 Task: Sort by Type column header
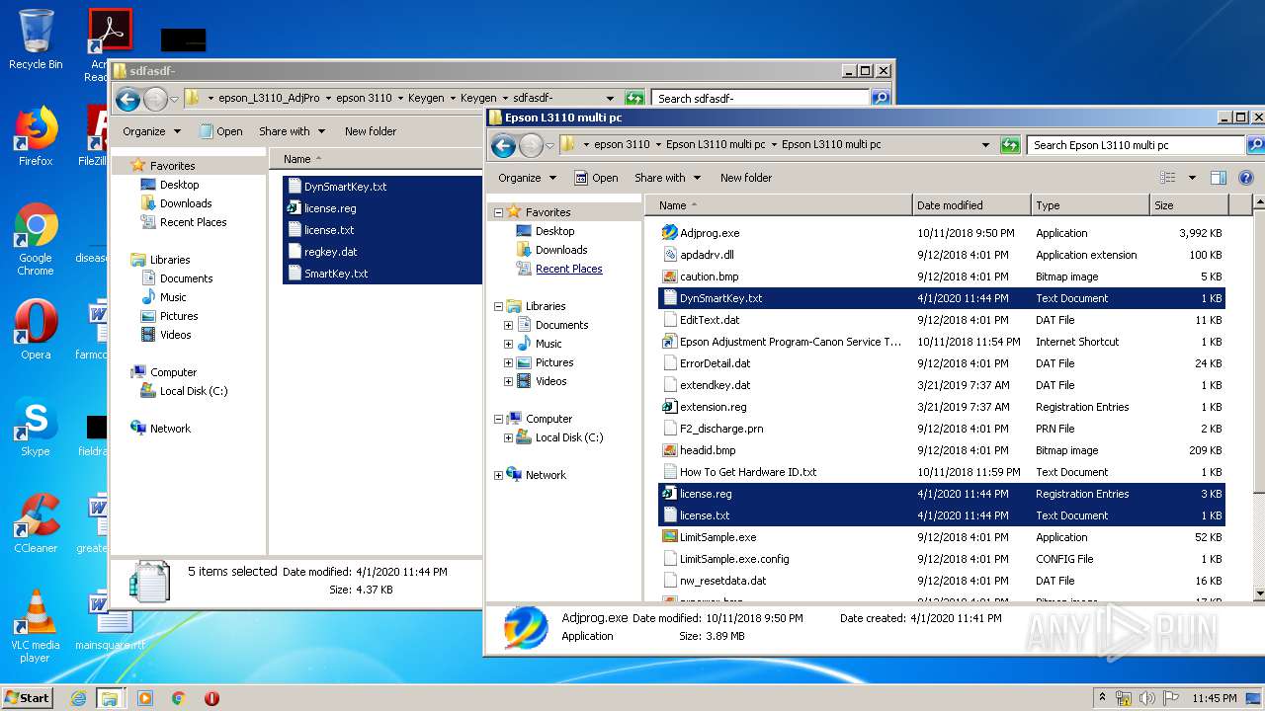[x=1090, y=205]
